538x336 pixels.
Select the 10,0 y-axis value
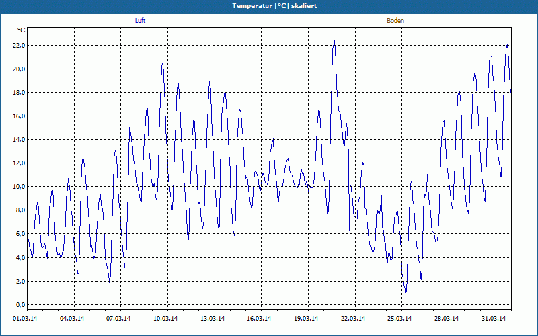coord(19,187)
